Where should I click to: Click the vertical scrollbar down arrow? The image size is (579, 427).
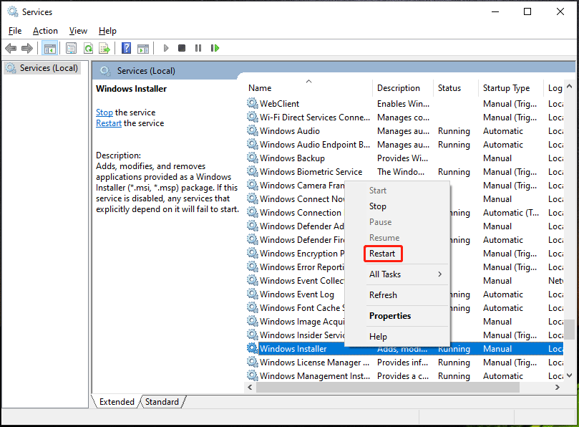pos(569,375)
